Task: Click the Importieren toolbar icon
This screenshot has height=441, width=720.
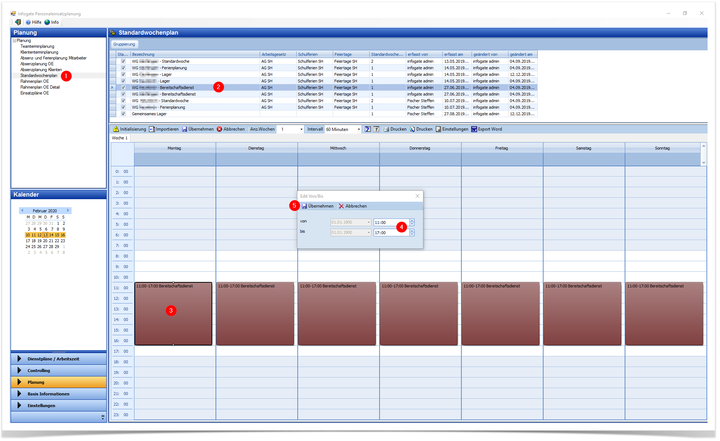Action: point(152,129)
